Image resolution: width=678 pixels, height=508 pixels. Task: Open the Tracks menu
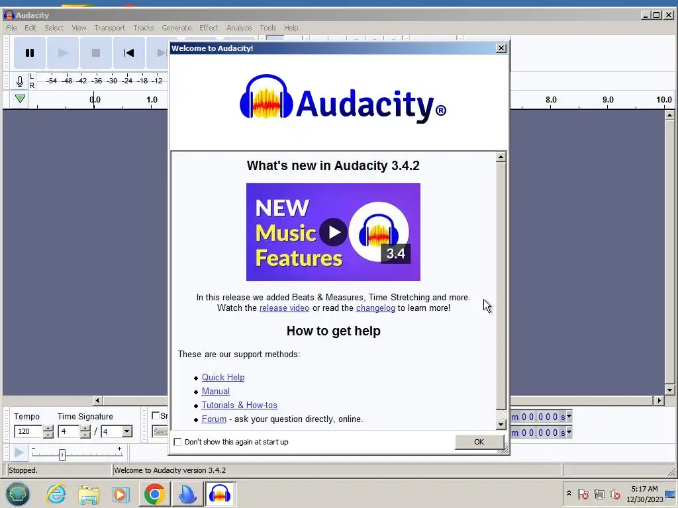coord(143,28)
